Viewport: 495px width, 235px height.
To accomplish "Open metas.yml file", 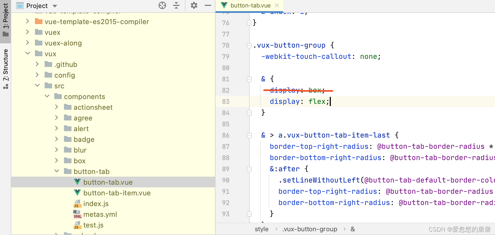I will click(x=100, y=214).
